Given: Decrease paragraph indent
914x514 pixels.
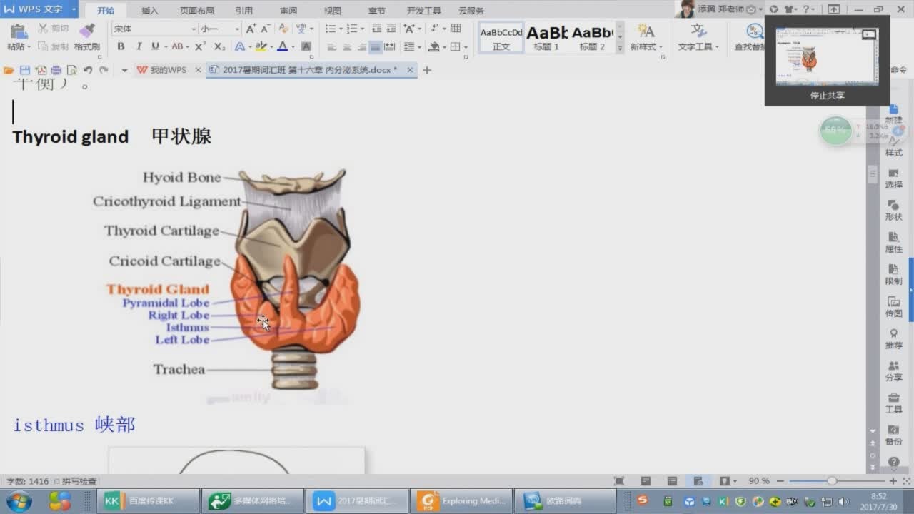Looking at the screenshot, I should pos(376,29).
